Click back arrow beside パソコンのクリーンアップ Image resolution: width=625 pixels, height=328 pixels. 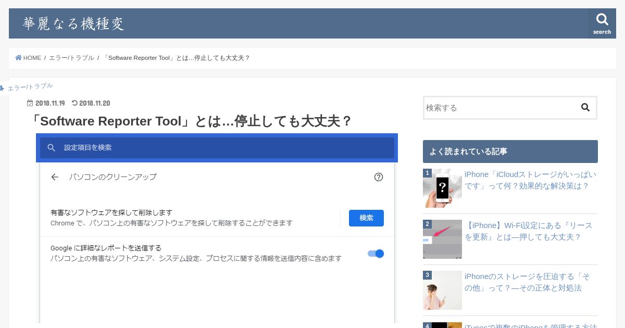(55, 177)
